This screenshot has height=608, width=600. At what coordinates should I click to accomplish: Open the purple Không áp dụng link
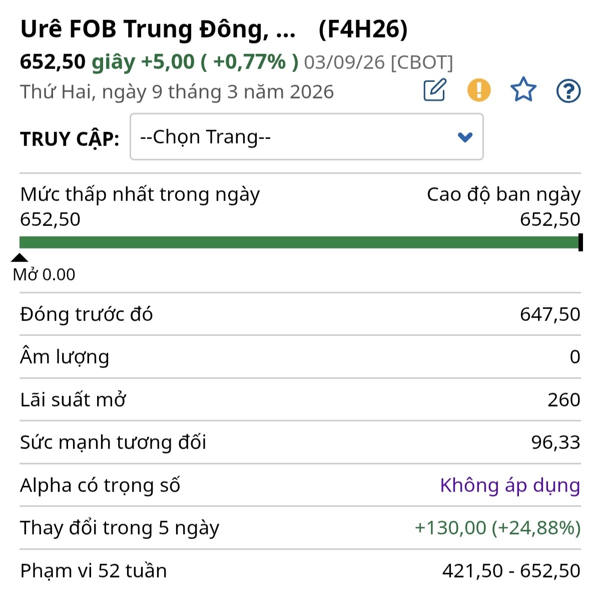point(509,485)
